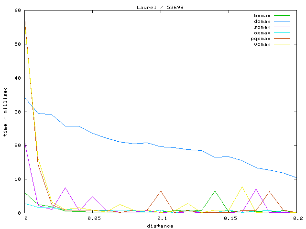Click the 0.1 tick label on x-axis

pos(162,219)
